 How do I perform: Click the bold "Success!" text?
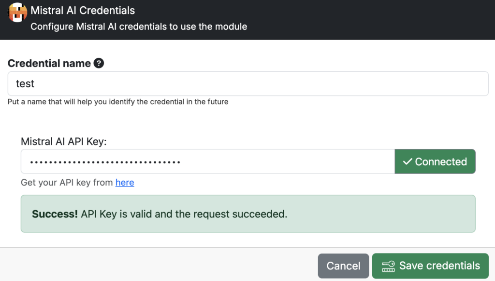55,214
